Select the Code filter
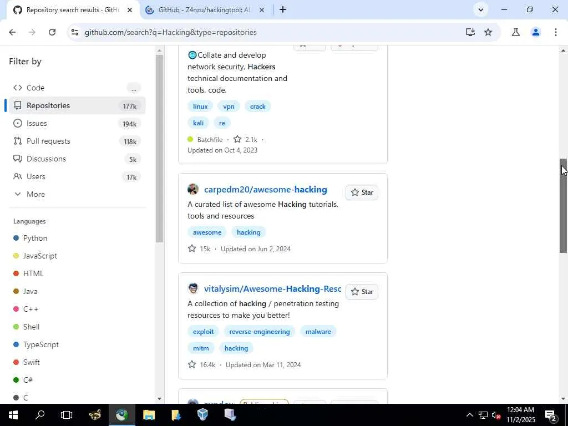 click(77, 88)
